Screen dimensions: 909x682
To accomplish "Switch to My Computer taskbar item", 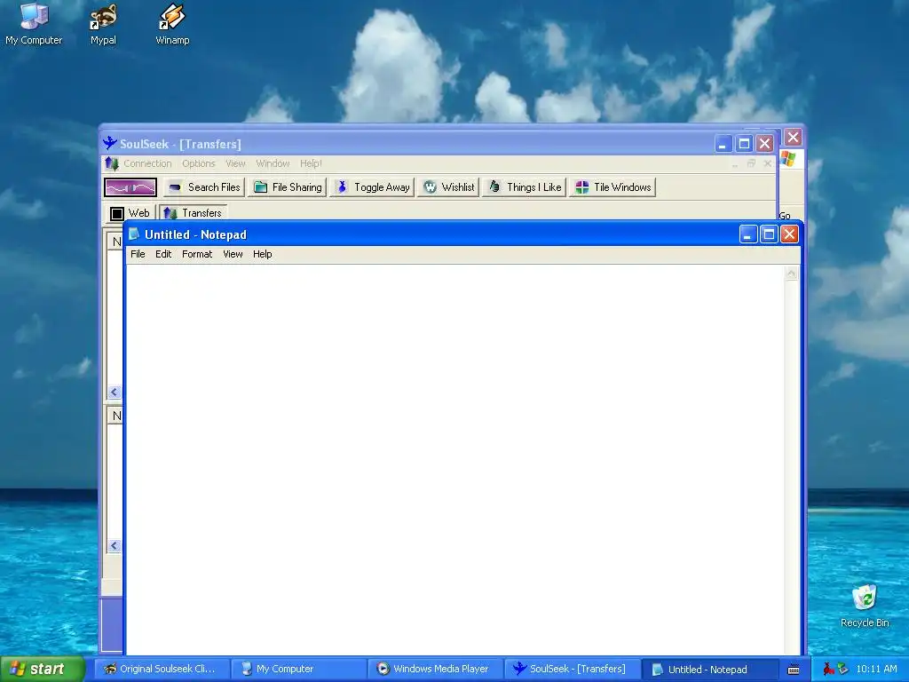I will click(x=298, y=670).
